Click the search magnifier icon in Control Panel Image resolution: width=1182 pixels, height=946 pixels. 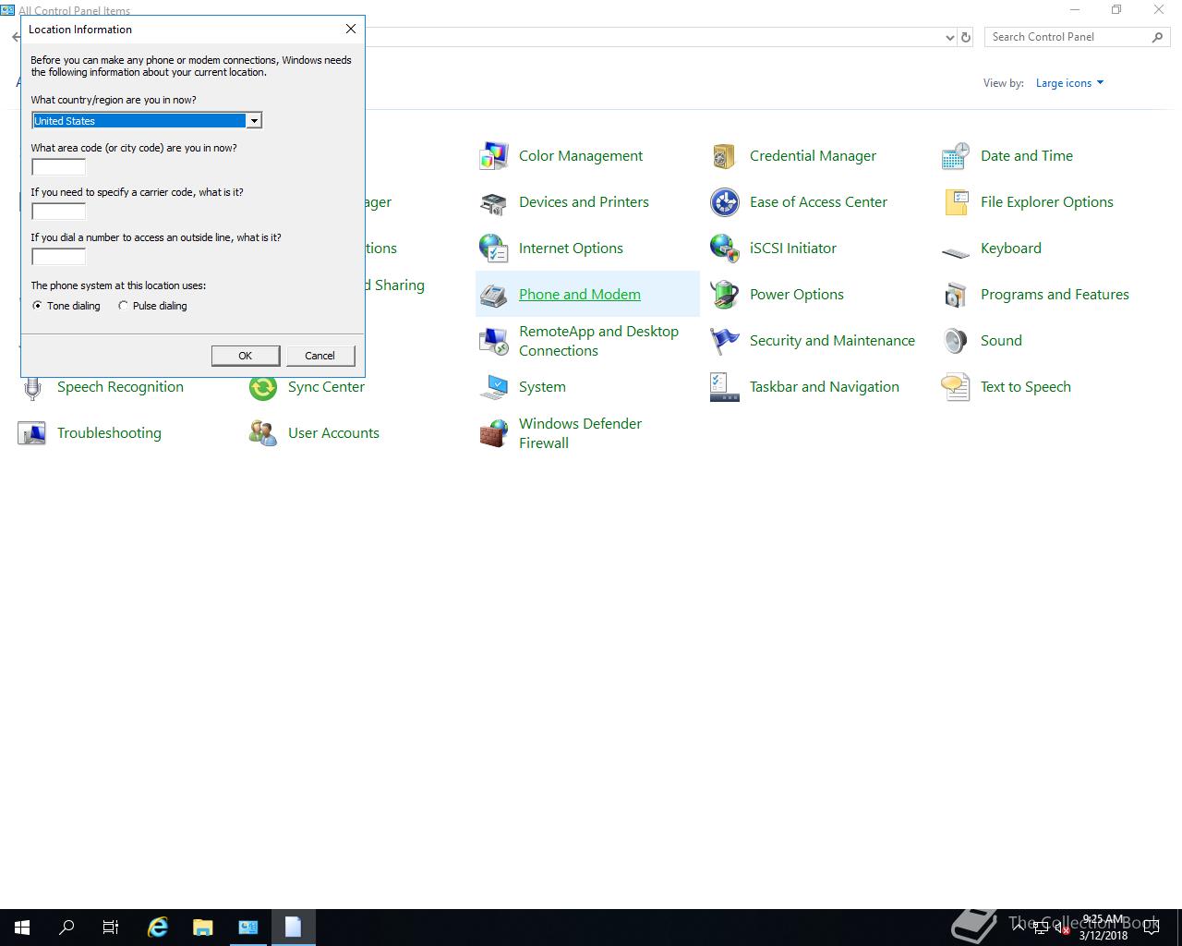(1157, 37)
